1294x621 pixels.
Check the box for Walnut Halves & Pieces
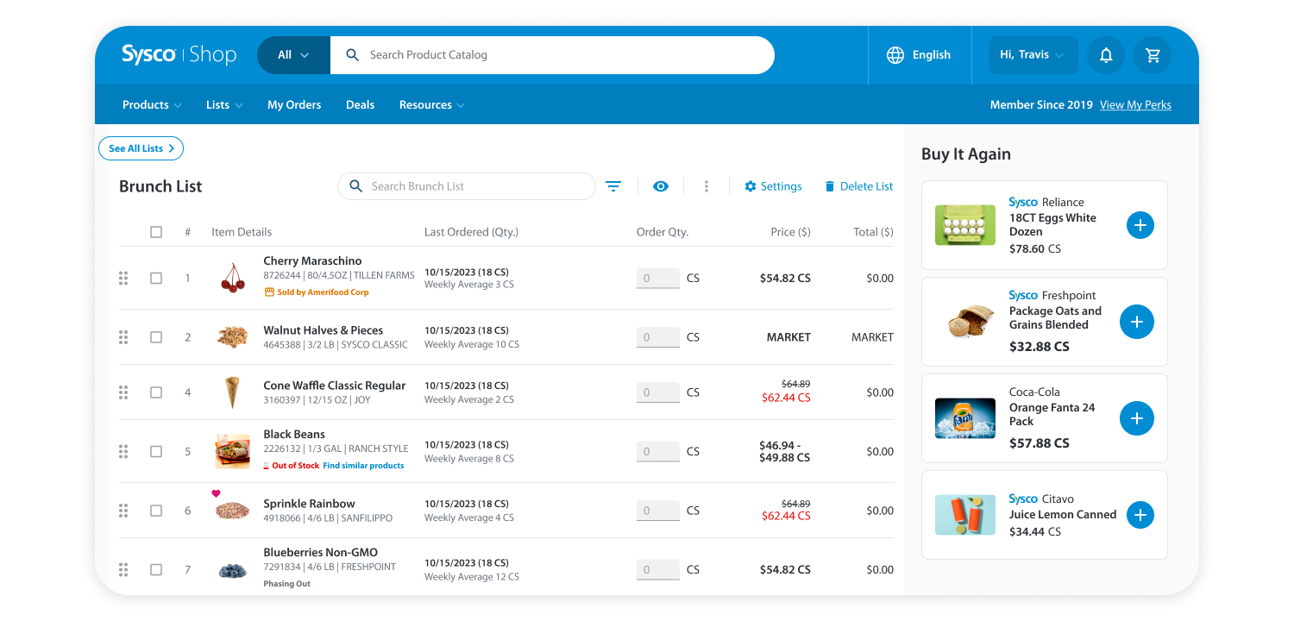156,337
